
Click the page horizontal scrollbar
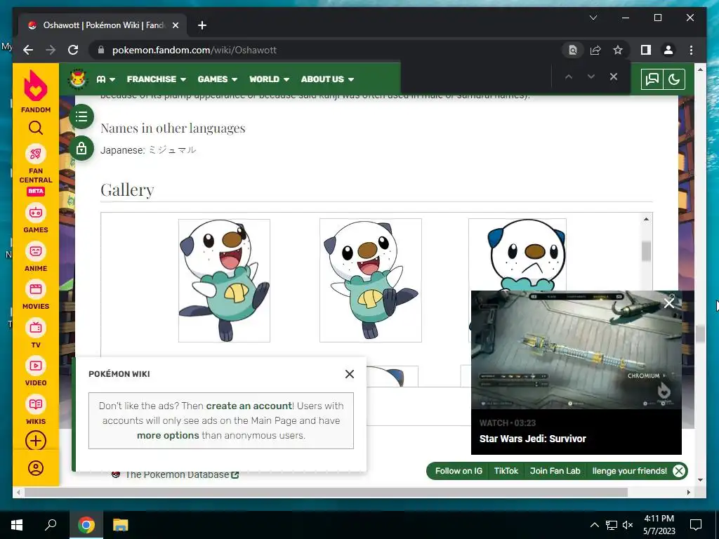point(326,492)
